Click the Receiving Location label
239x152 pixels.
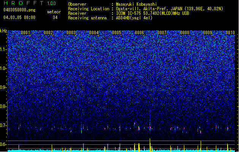89,9
